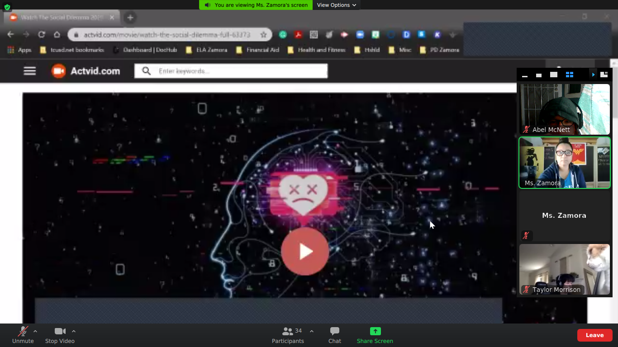Screen dimensions: 618x347
Task: Click the Actvid.com logo
Action: 86,71
